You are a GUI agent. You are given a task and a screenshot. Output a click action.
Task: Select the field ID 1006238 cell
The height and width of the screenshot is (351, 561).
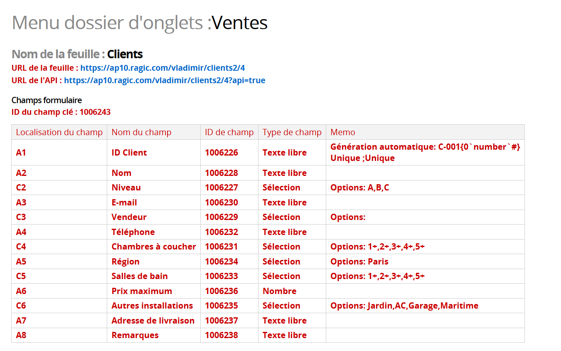(229, 335)
